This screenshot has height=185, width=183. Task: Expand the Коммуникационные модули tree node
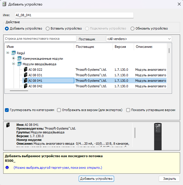(13, 59)
